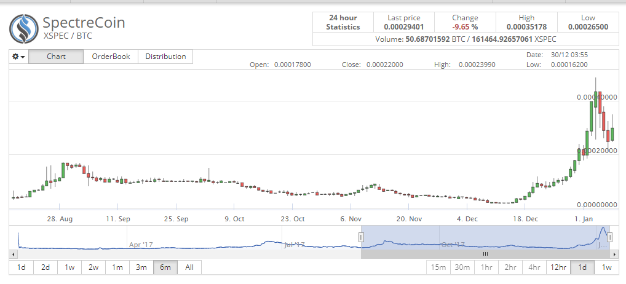The width and height of the screenshot is (626, 284).
Task: Click the candle High 0.00023990 readout
Action: 465,65
